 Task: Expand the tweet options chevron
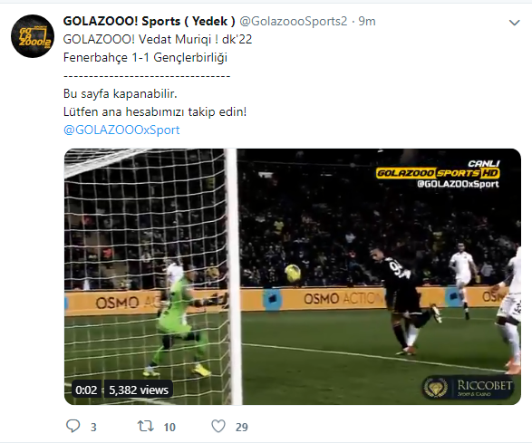(x=515, y=23)
